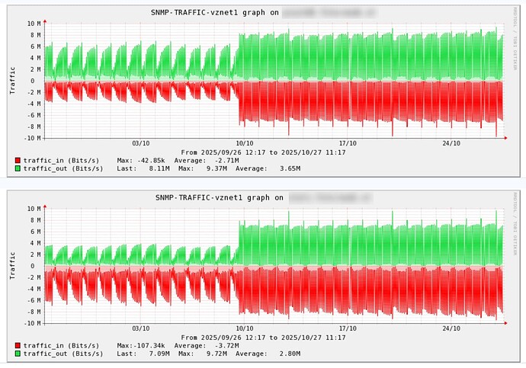526x368 pixels.
Task: Select the 10/10 date marker on top graph
Action: click(x=244, y=143)
